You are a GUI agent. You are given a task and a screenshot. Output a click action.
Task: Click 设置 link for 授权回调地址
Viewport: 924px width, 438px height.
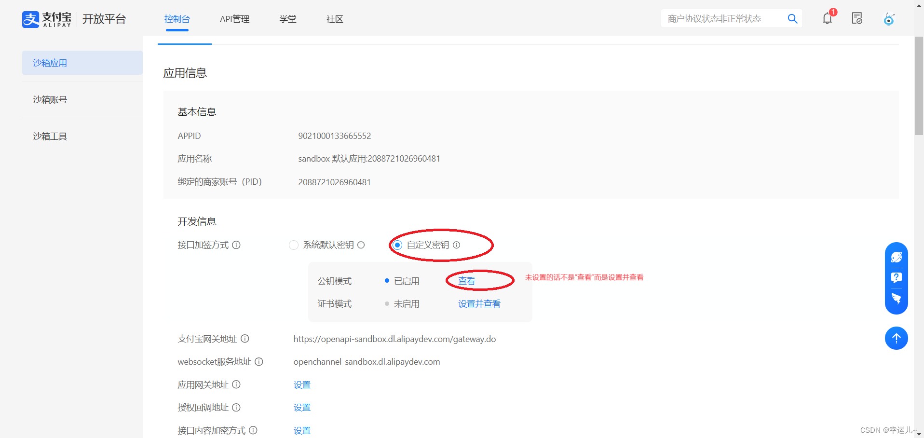point(302,408)
